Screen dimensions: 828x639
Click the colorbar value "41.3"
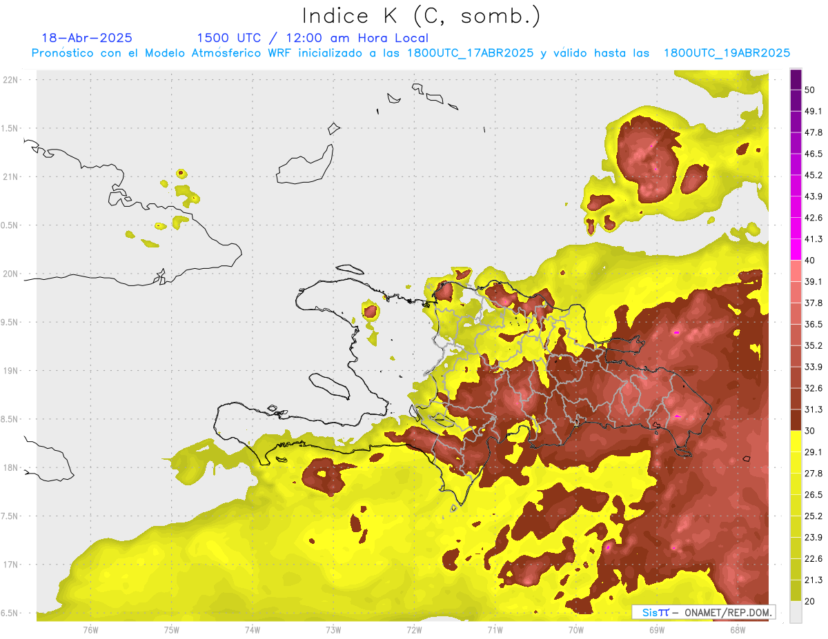pyautogui.click(x=814, y=239)
